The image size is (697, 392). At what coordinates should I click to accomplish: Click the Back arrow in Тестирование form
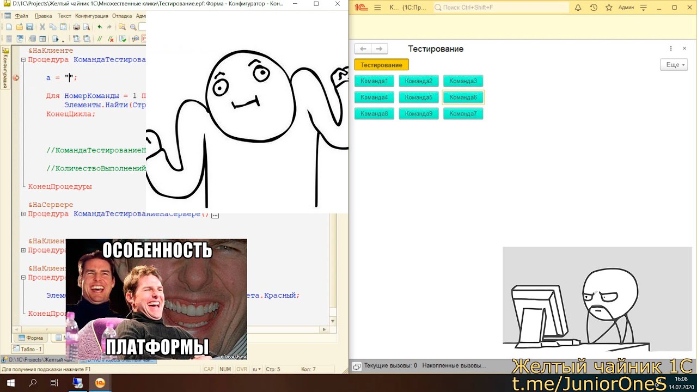coord(363,48)
